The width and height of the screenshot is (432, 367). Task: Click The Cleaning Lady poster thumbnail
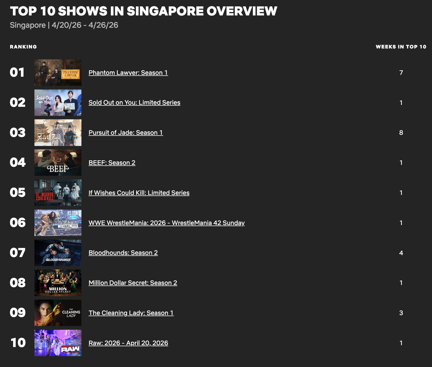click(x=58, y=313)
